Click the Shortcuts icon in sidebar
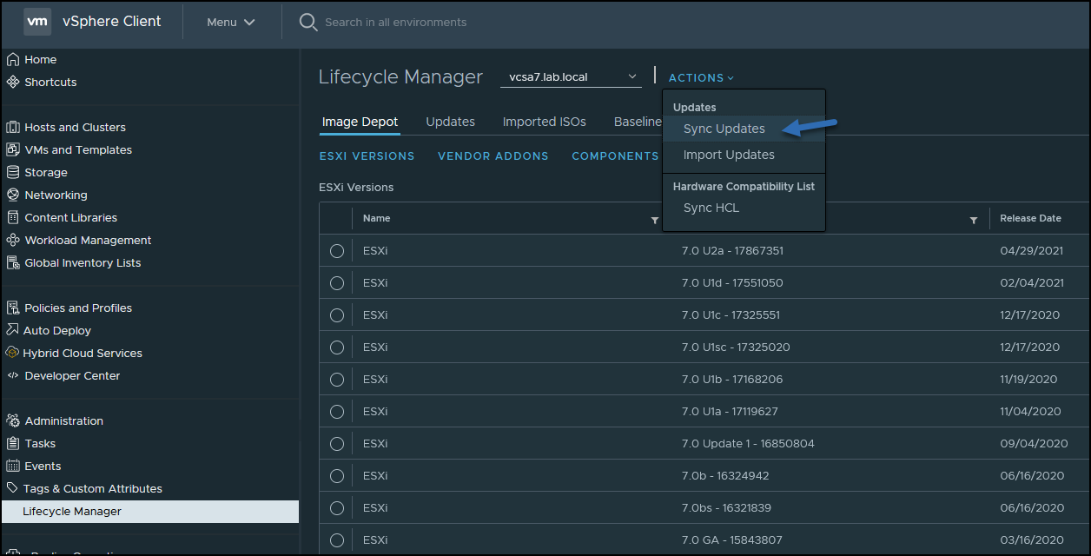 tap(13, 82)
